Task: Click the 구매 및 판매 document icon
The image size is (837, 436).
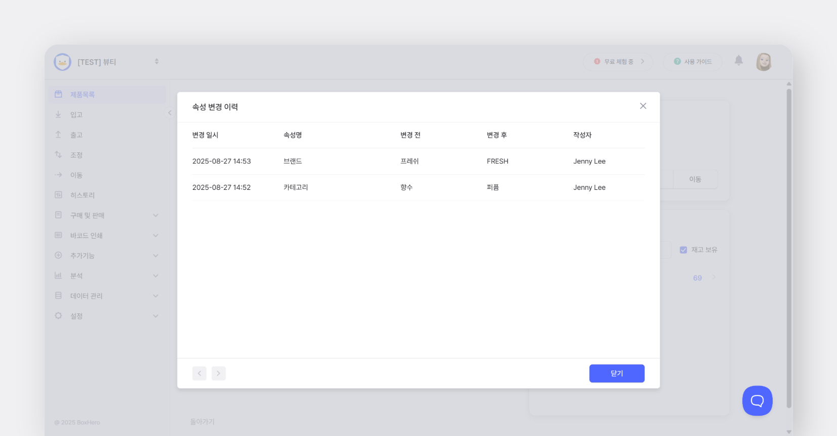Action: coord(58,215)
